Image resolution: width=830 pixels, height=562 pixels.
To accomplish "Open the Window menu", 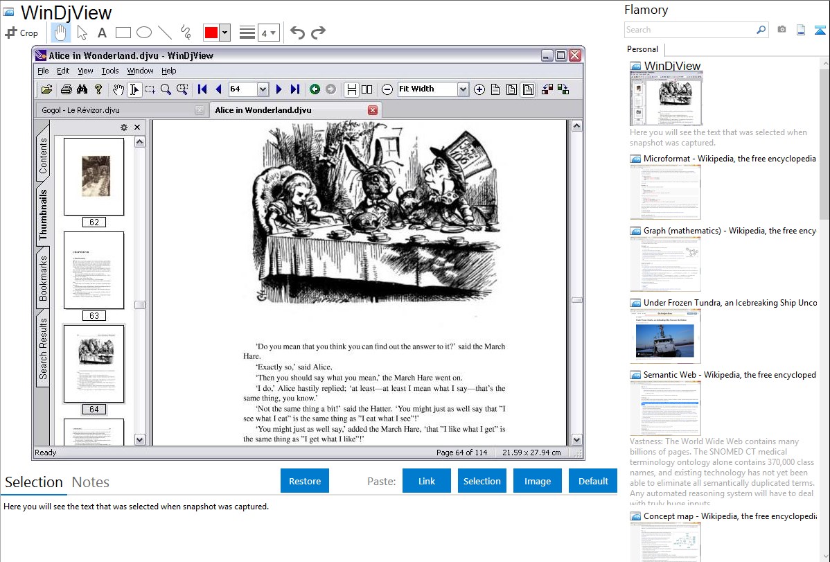I will 140,71.
